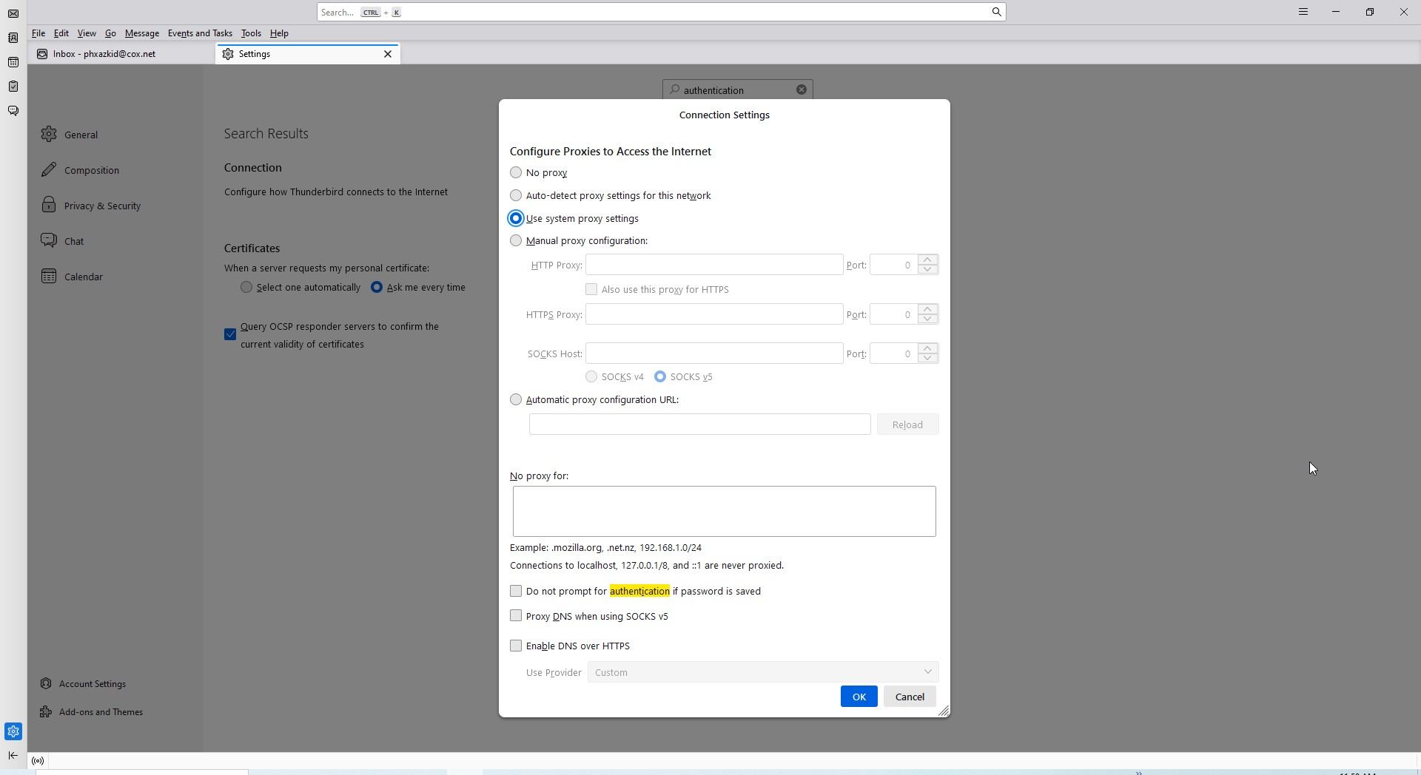Open the Chat space icon

13,111
